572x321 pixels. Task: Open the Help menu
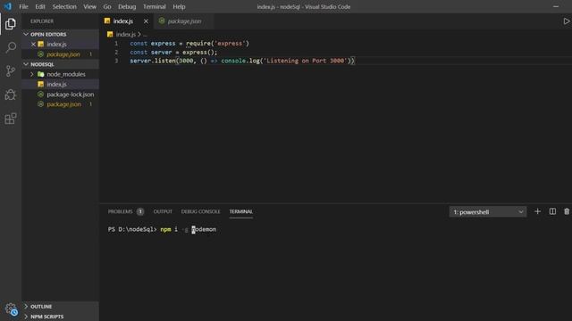179,6
